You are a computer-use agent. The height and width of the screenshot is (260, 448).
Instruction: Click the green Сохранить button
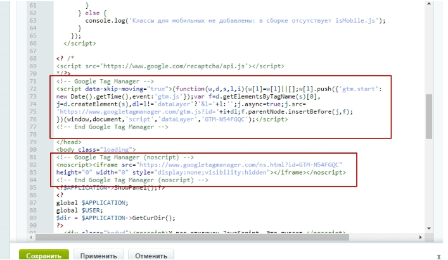tap(44, 255)
